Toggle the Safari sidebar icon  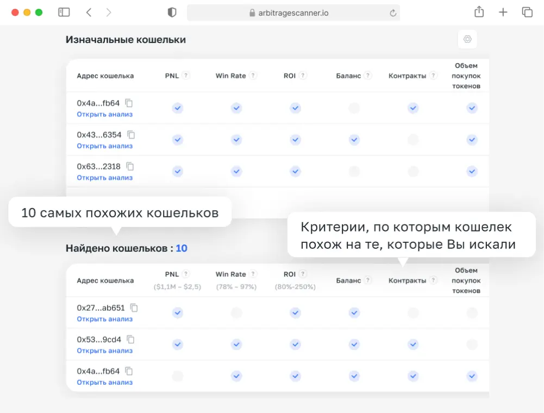coord(64,12)
